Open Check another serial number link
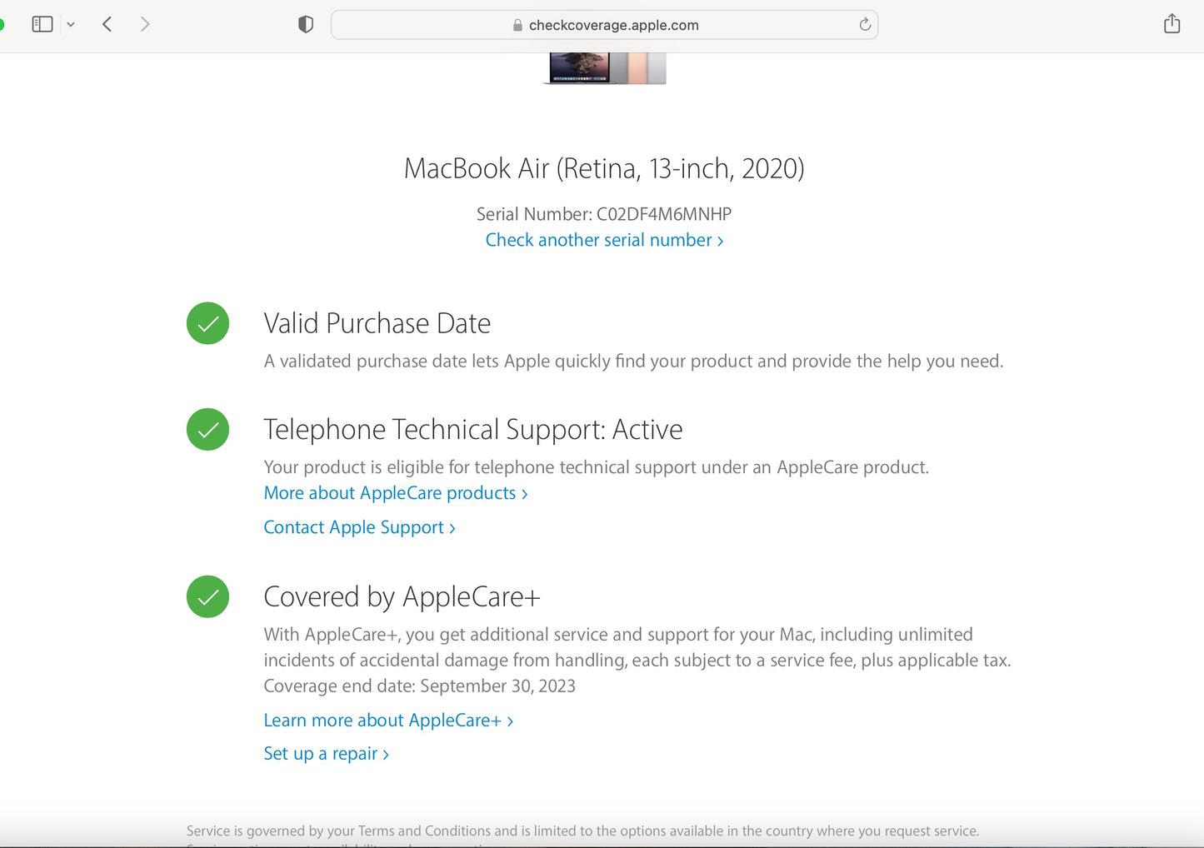 [604, 240]
